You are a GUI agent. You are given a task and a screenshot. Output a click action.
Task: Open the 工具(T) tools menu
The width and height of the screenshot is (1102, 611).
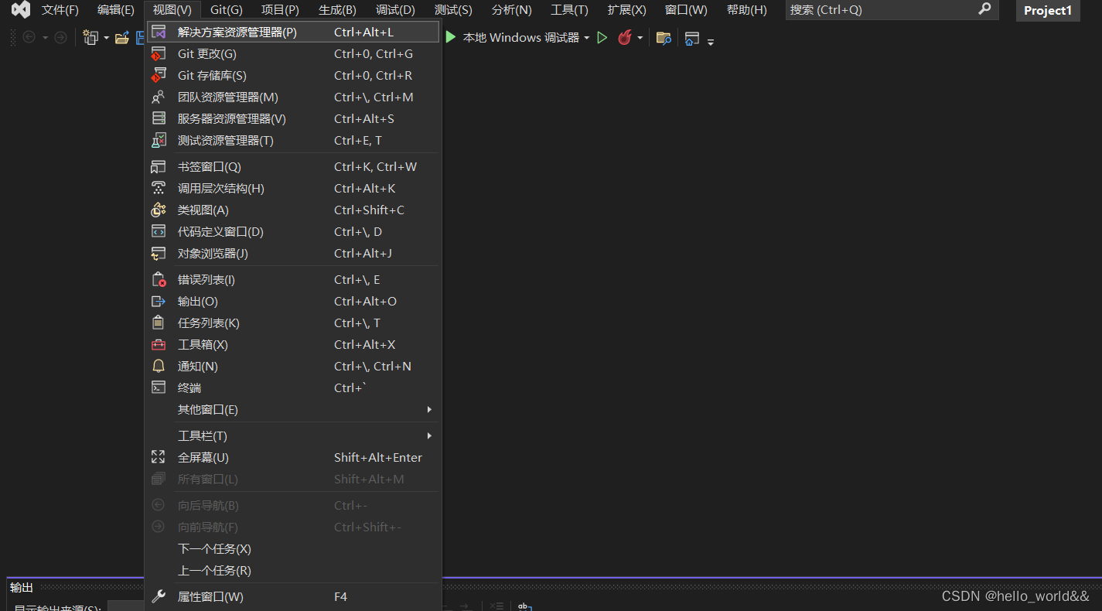tap(569, 10)
